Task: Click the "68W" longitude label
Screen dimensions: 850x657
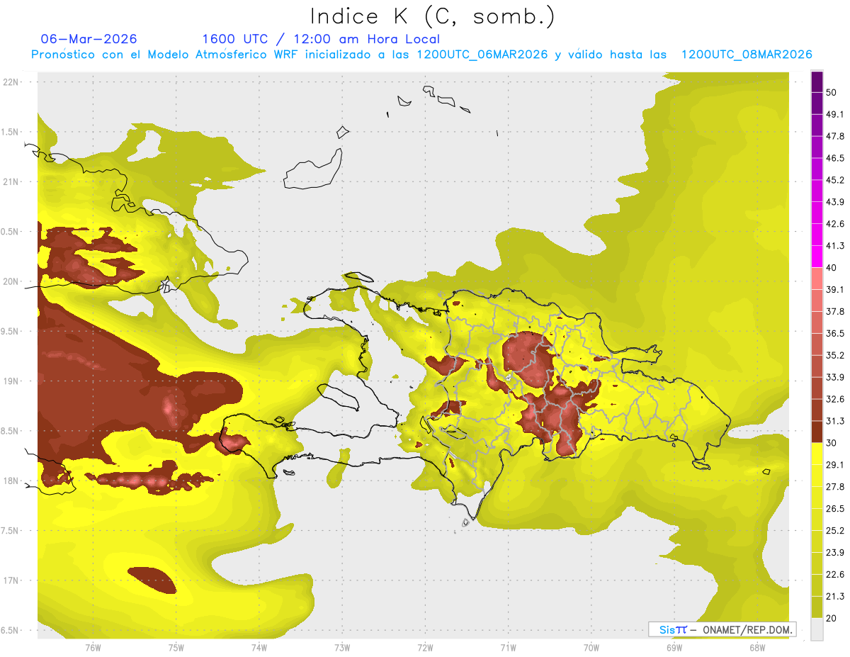Action: point(756,647)
